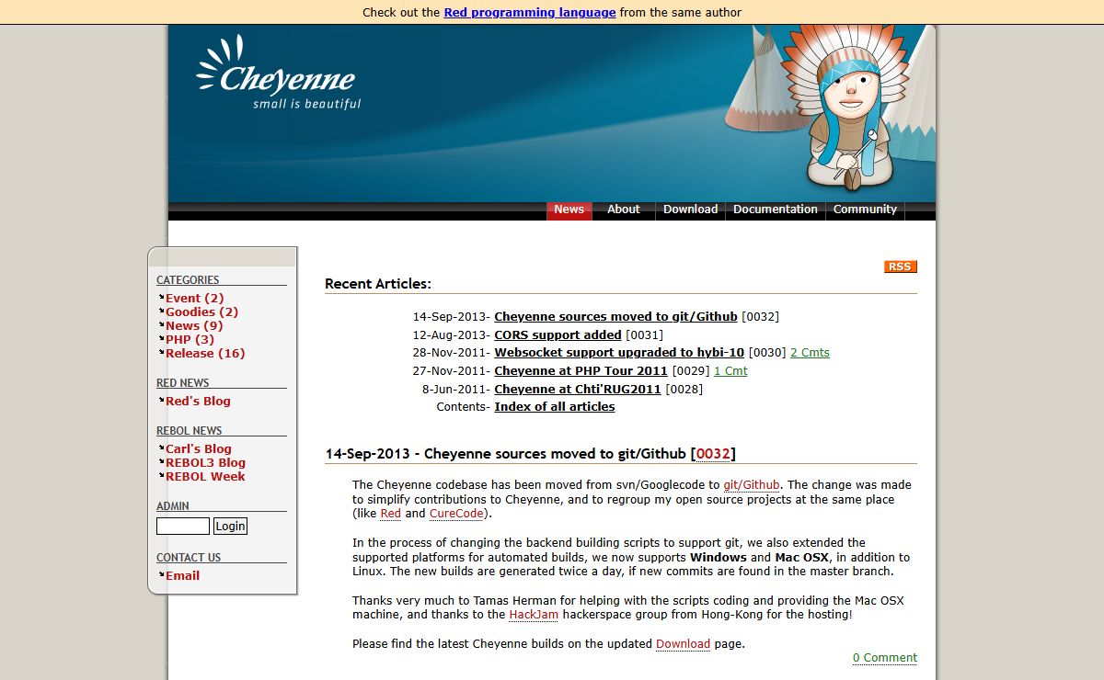Click the Login button

tap(230, 527)
